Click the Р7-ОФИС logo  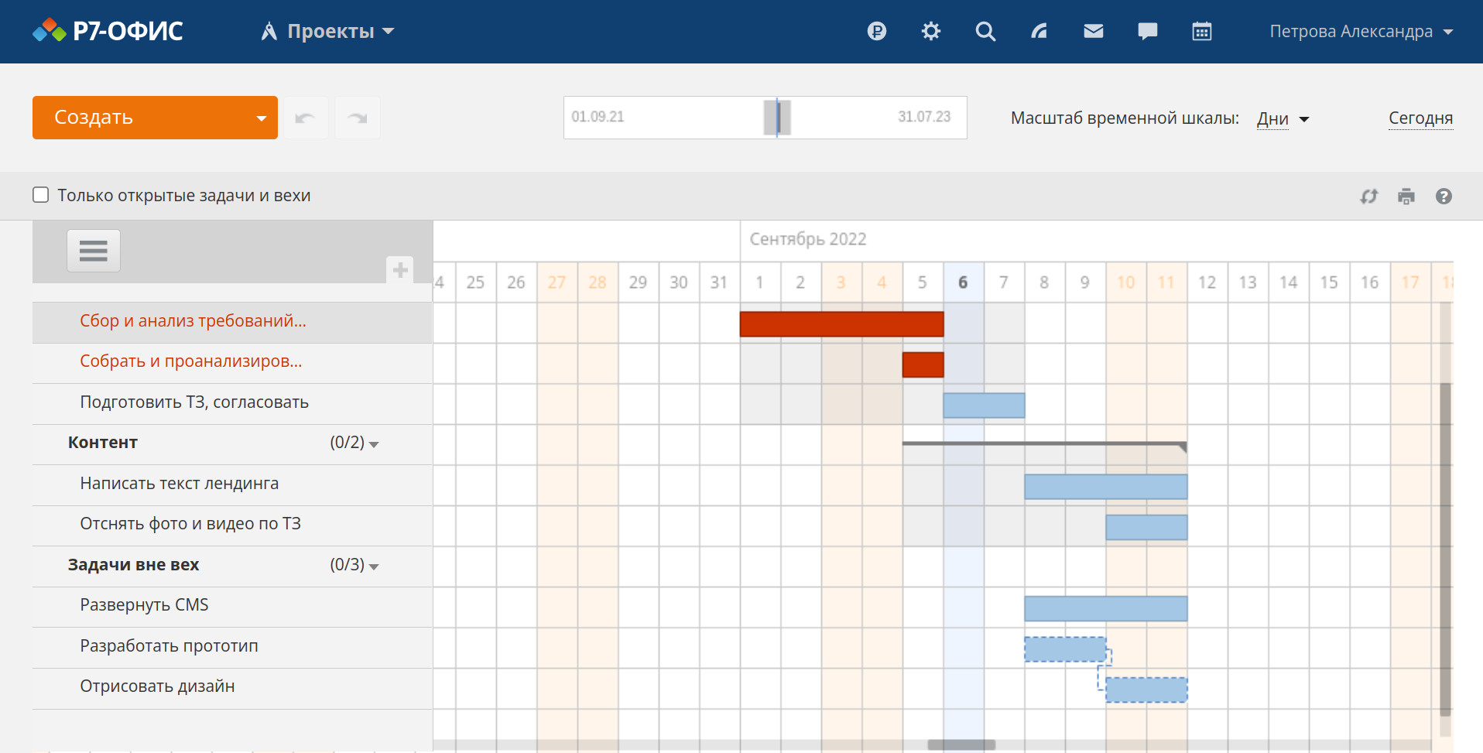click(108, 31)
